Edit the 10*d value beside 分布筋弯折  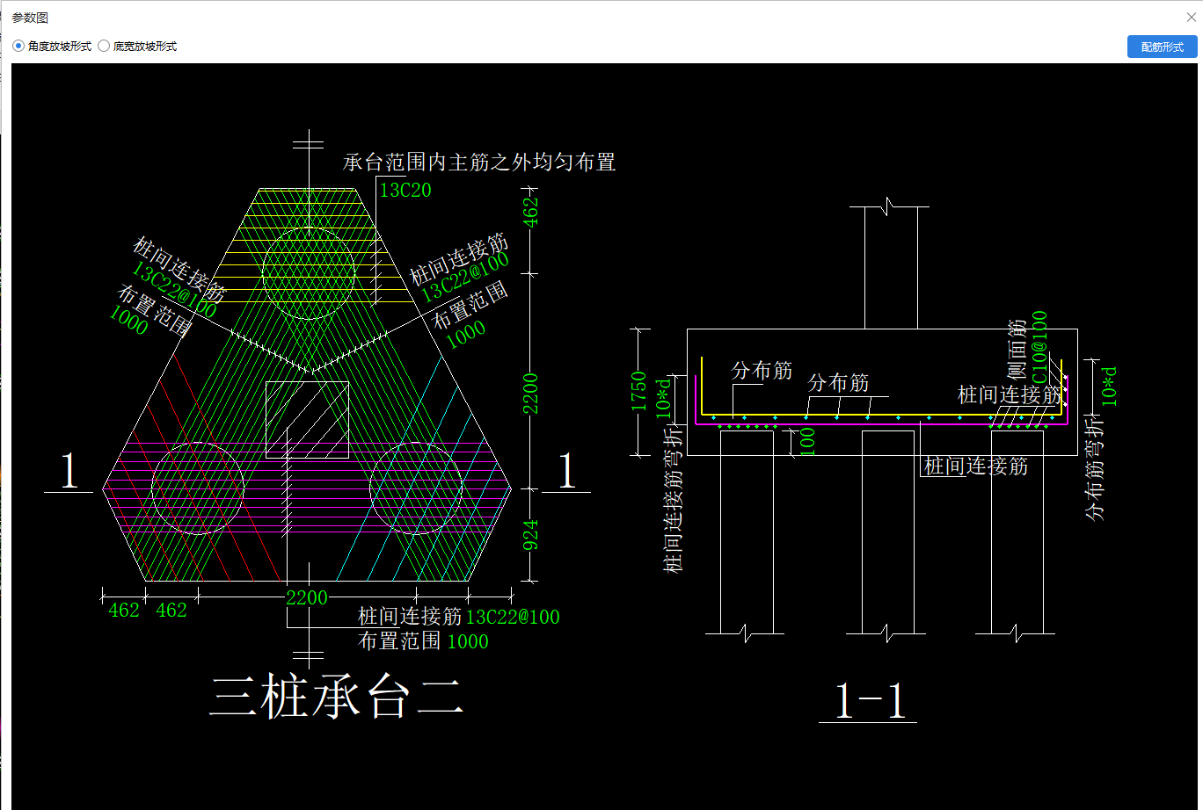click(1110, 386)
